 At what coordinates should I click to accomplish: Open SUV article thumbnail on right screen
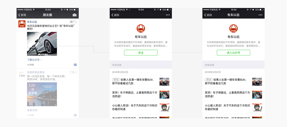click(257, 82)
